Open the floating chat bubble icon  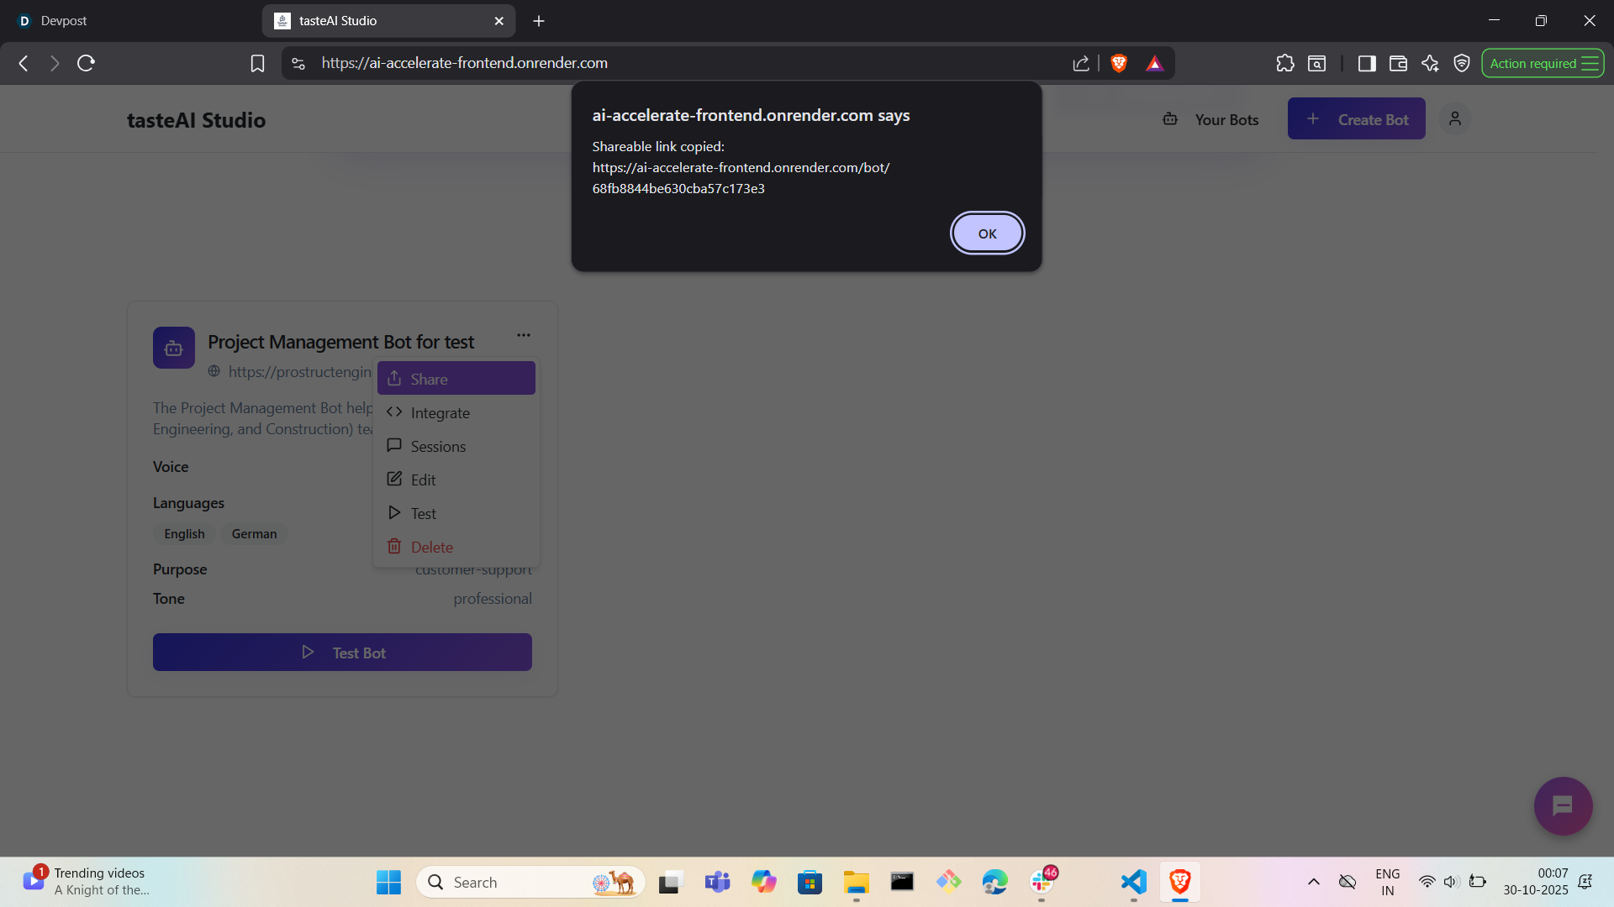[x=1563, y=806]
